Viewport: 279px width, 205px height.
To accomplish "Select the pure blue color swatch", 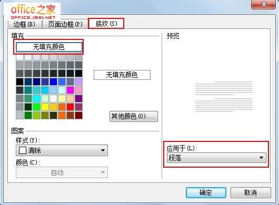I will (x=53, y=81).
